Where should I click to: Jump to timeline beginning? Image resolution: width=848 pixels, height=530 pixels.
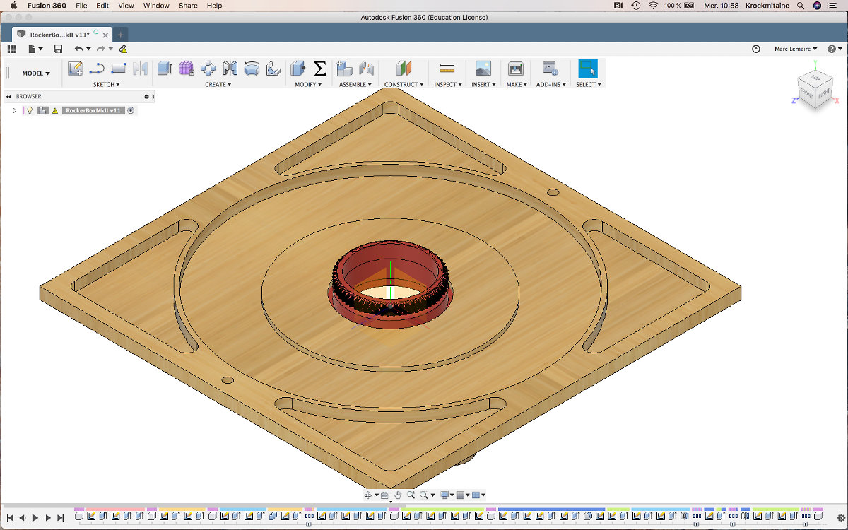click(x=10, y=517)
